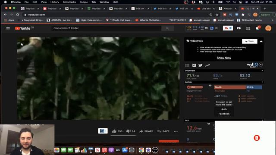Select the vidIQ panel Twitter icon
Screen dimensions: 276x155
(x=200, y=65)
